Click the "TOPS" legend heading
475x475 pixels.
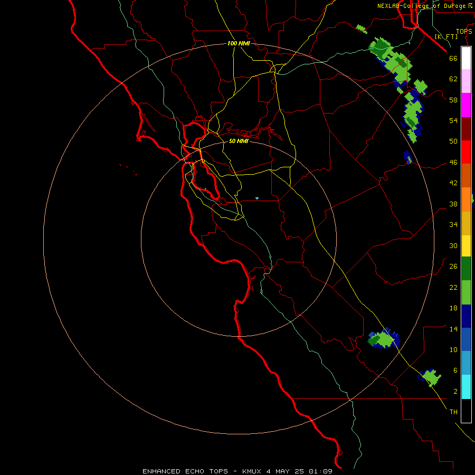point(464,31)
